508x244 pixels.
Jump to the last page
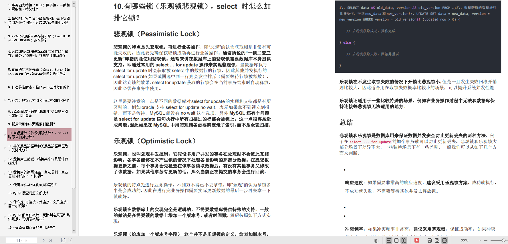(51, 240)
